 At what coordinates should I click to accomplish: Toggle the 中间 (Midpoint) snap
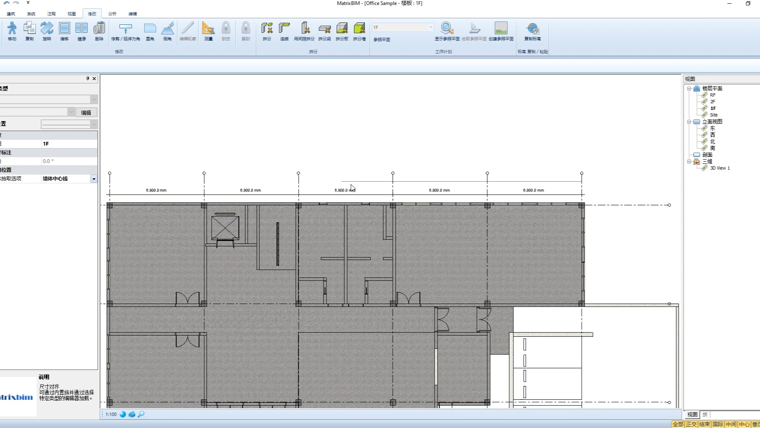731,424
